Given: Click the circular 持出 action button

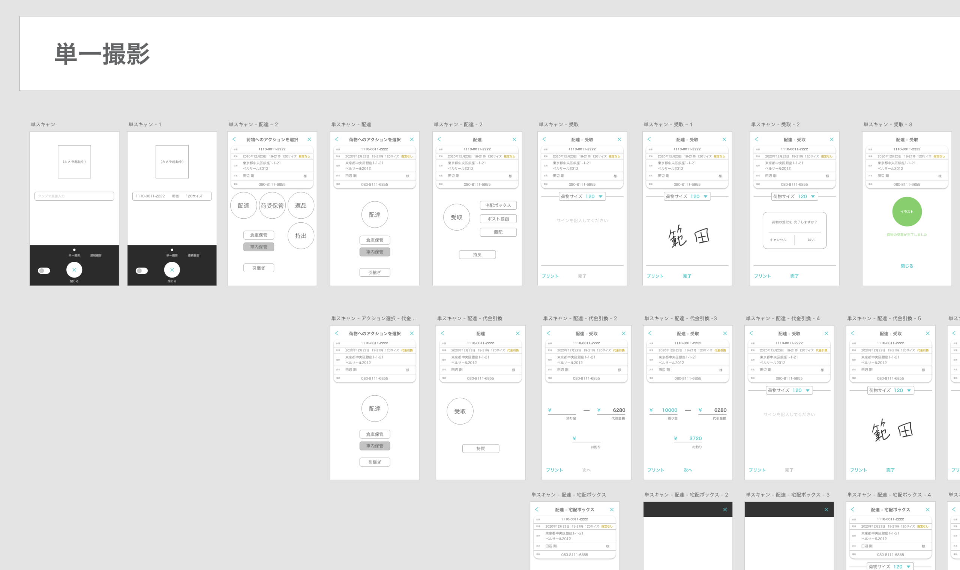Looking at the screenshot, I should coord(301,236).
